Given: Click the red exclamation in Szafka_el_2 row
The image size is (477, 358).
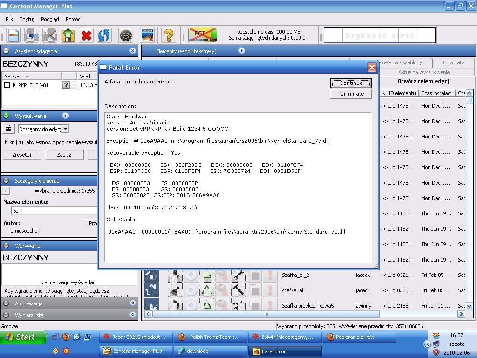Looking at the screenshot, I should [270, 275].
